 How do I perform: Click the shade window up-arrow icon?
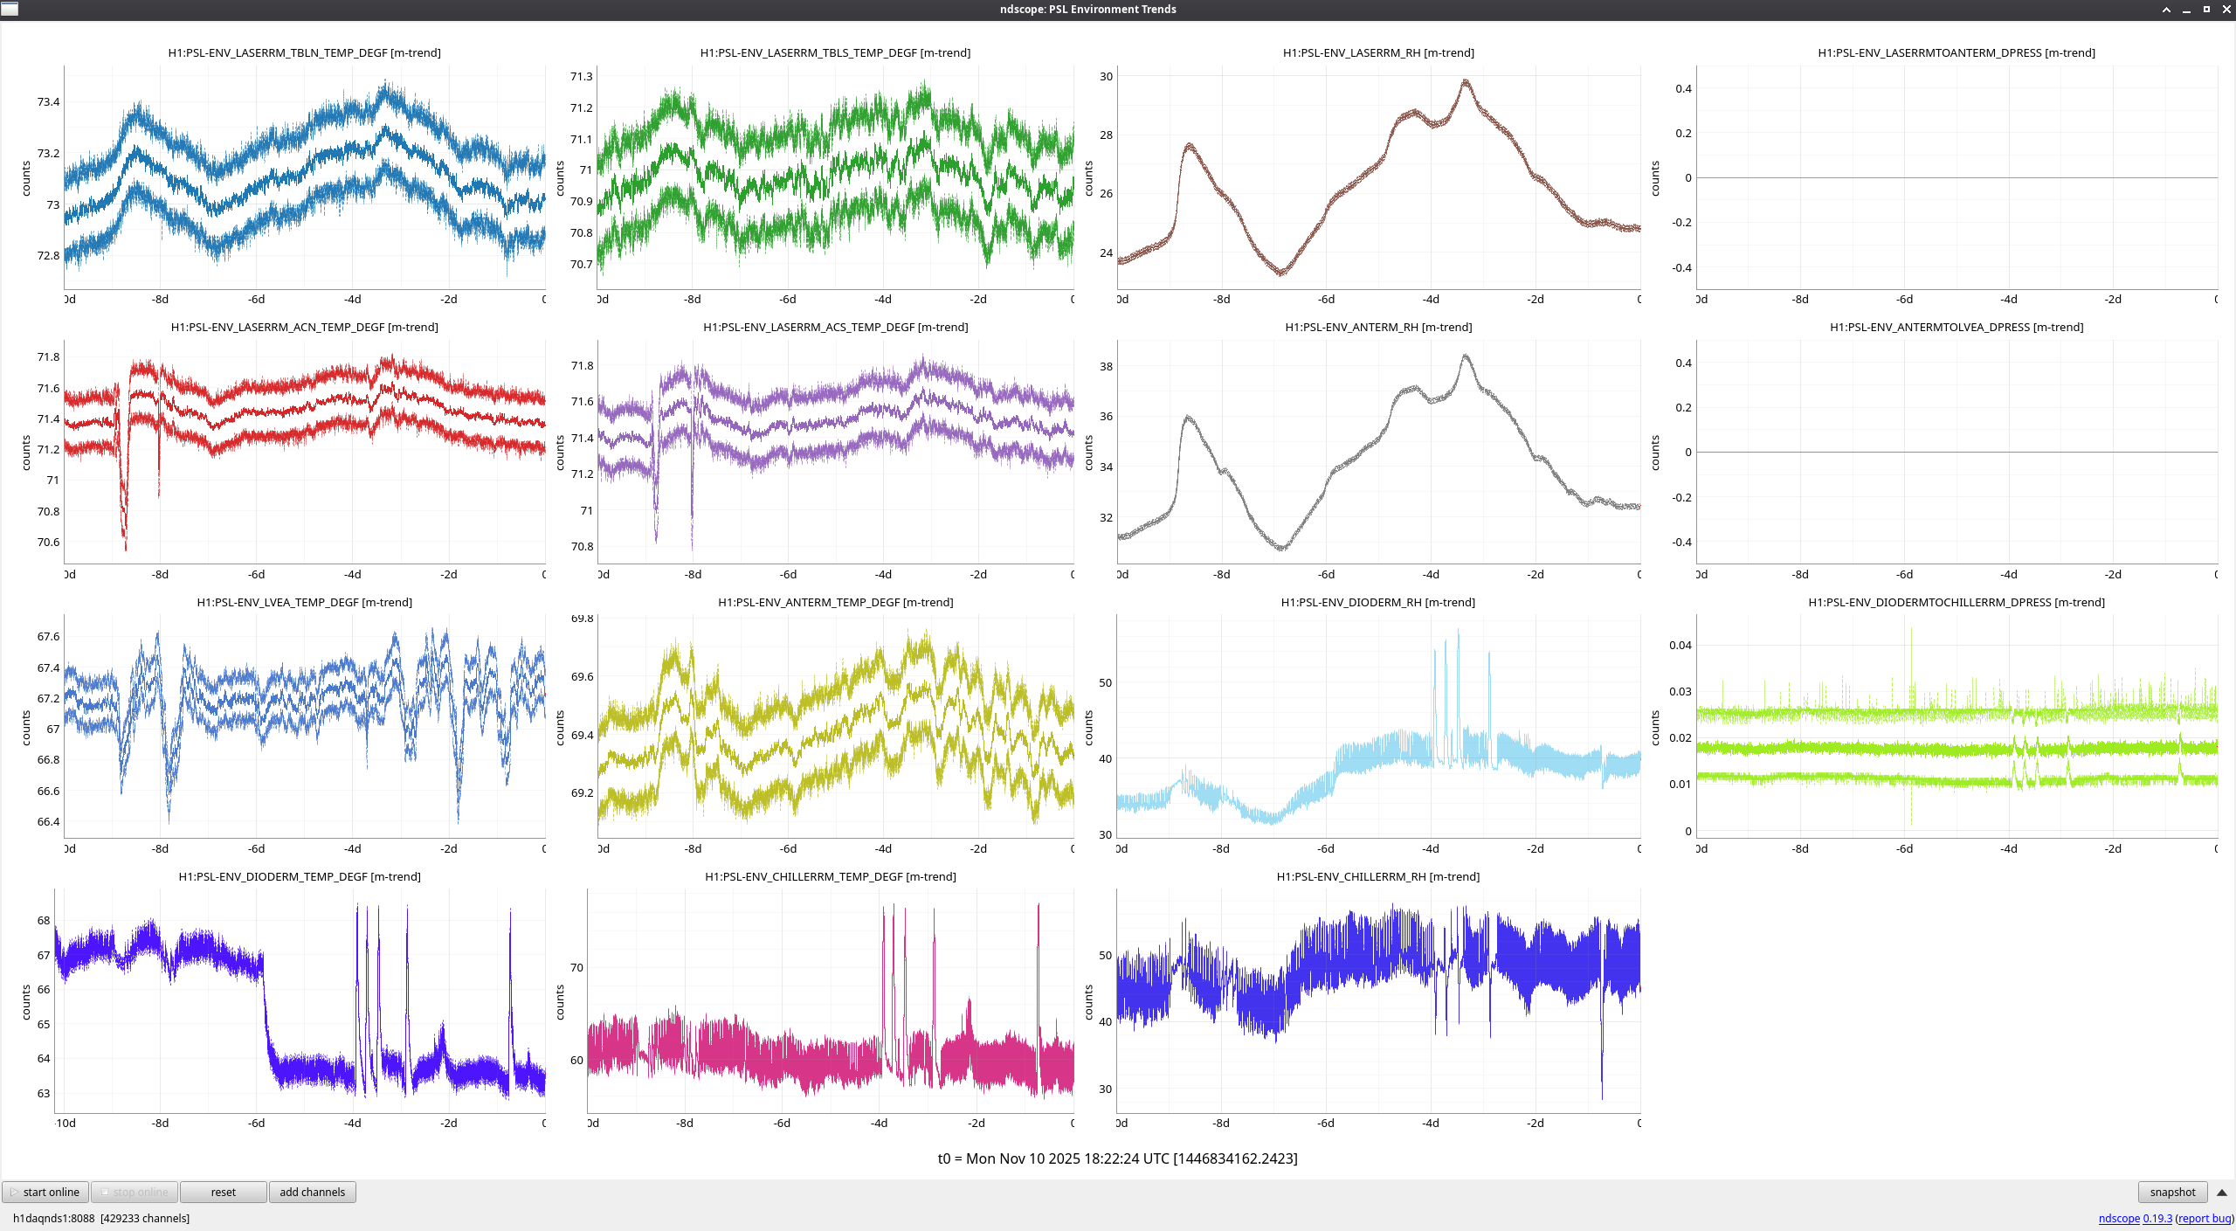2166,10
